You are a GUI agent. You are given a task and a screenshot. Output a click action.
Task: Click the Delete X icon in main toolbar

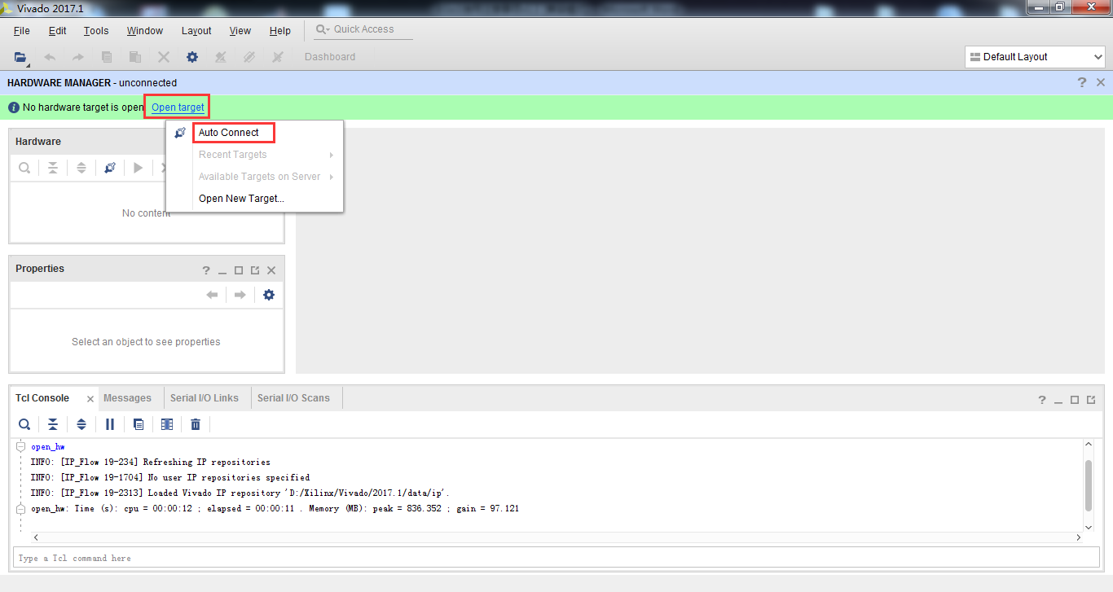(164, 57)
